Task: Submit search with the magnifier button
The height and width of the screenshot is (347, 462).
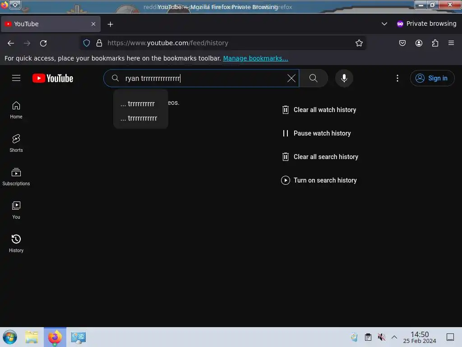Action: click(x=313, y=78)
